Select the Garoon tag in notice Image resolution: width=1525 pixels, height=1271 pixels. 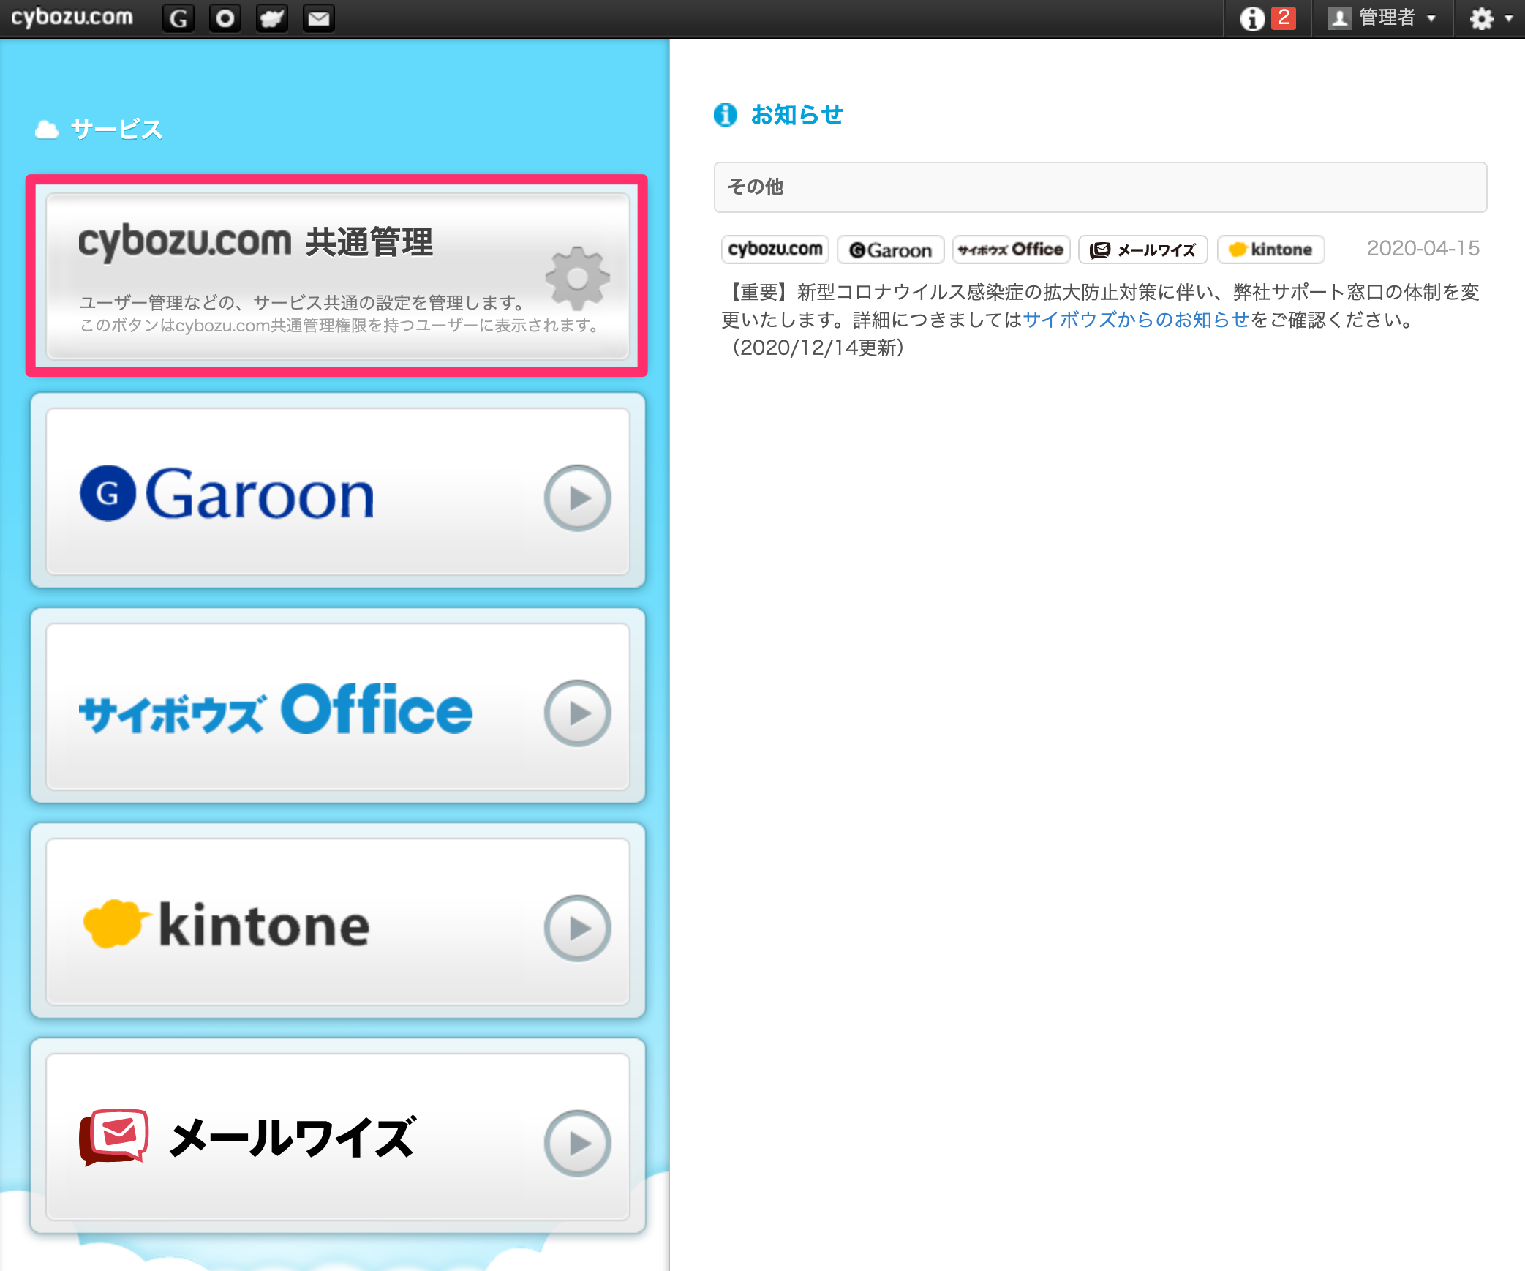pos(891,250)
